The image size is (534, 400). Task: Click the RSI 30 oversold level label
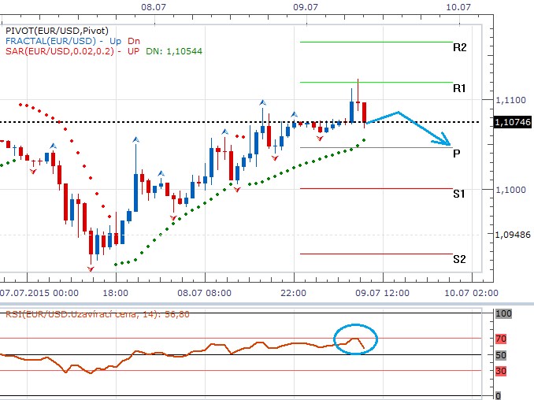click(501, 371)
